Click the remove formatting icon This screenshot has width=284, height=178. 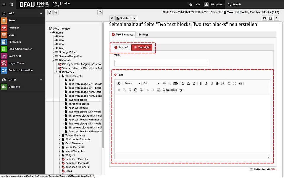[x=119, y=84]
